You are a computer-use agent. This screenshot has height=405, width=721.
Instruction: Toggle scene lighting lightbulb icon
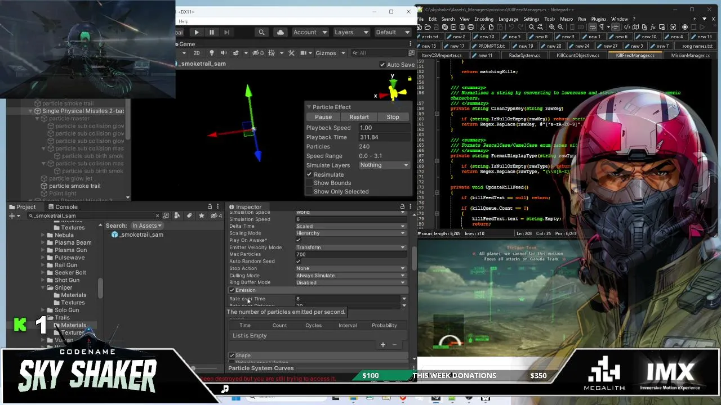212,53
